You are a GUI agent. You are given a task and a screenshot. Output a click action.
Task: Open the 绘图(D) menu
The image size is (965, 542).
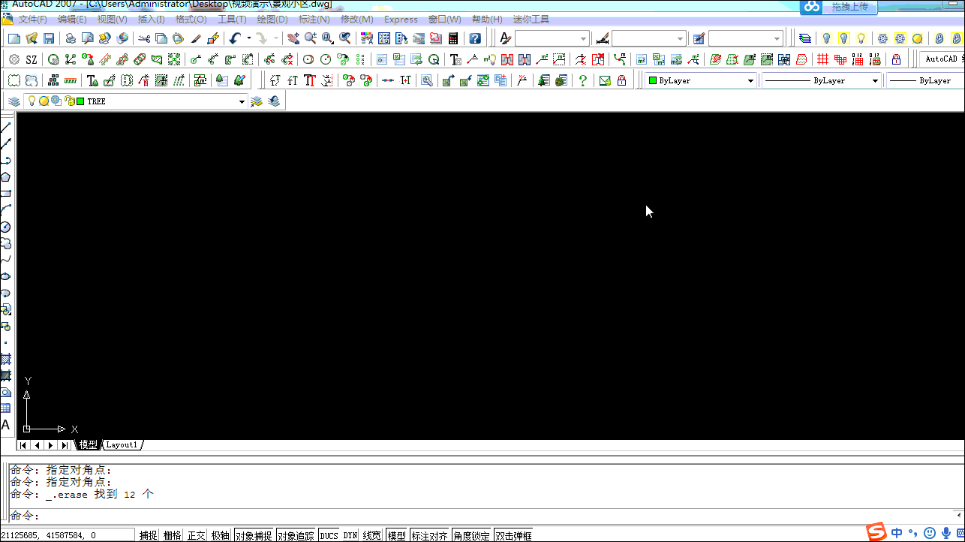tap(272, 20)
